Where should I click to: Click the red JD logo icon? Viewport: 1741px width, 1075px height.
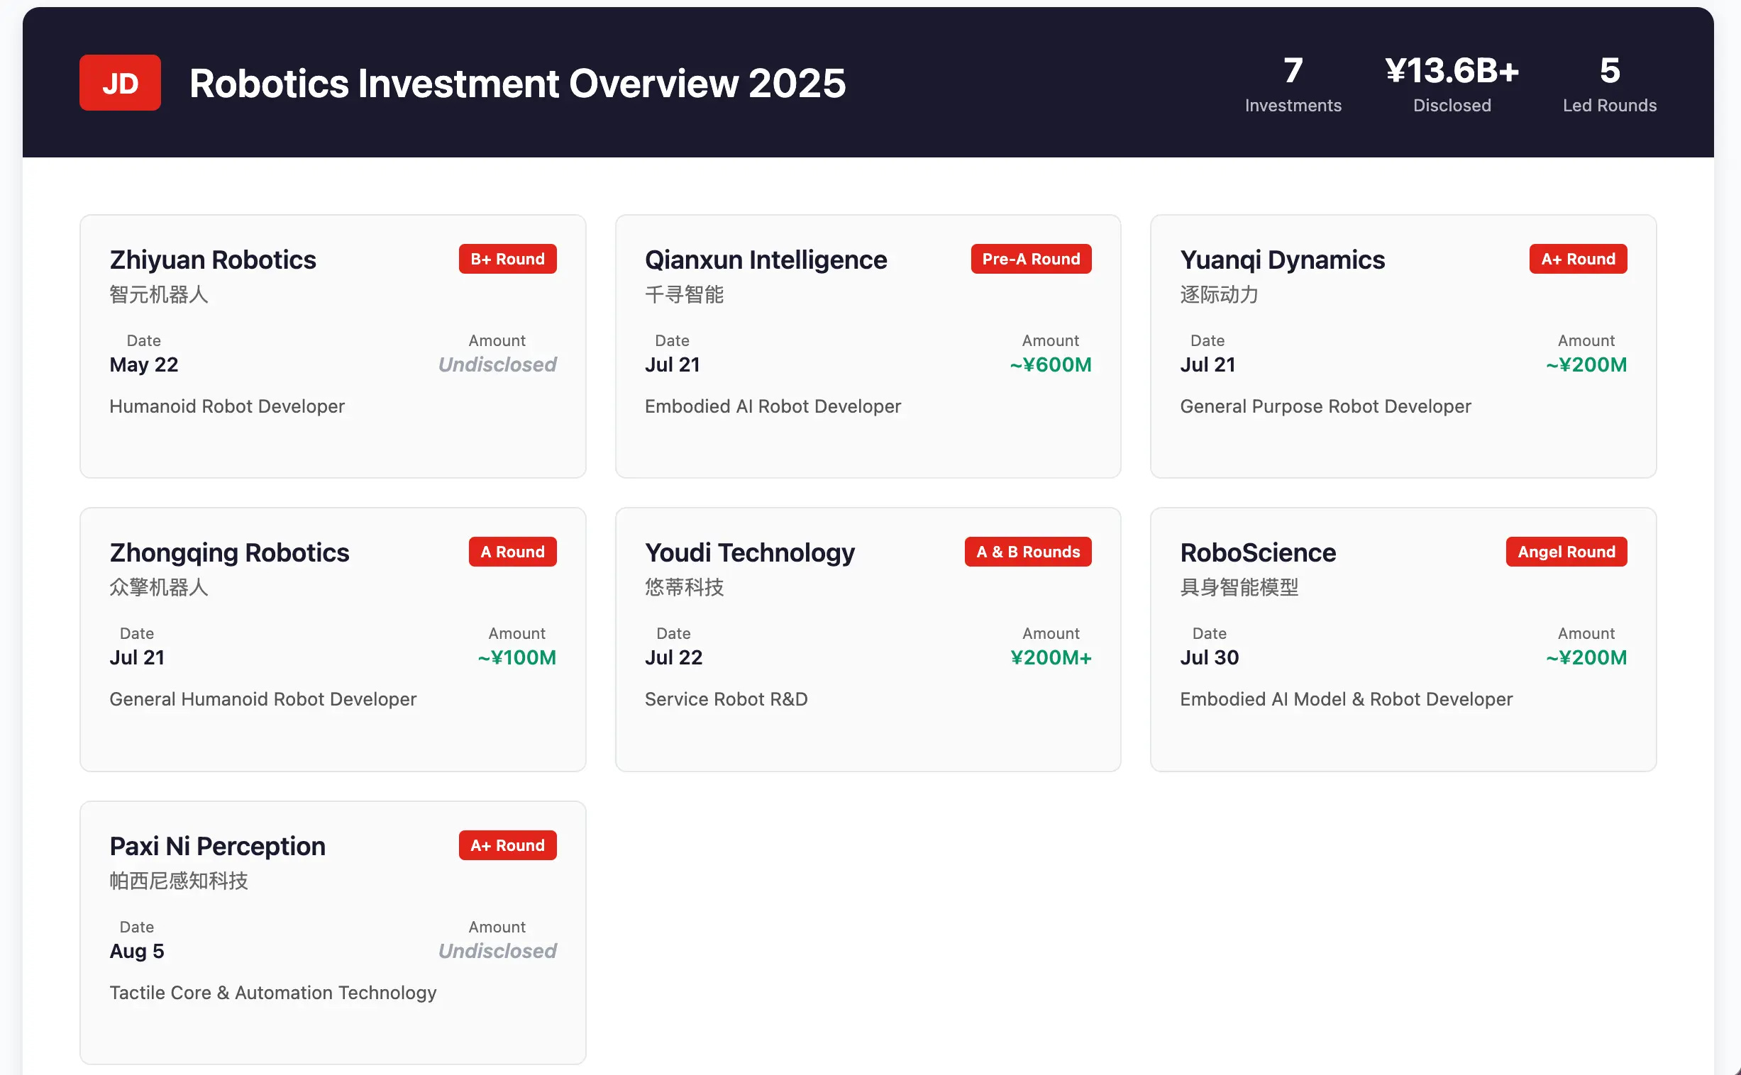tap(119, 82)
